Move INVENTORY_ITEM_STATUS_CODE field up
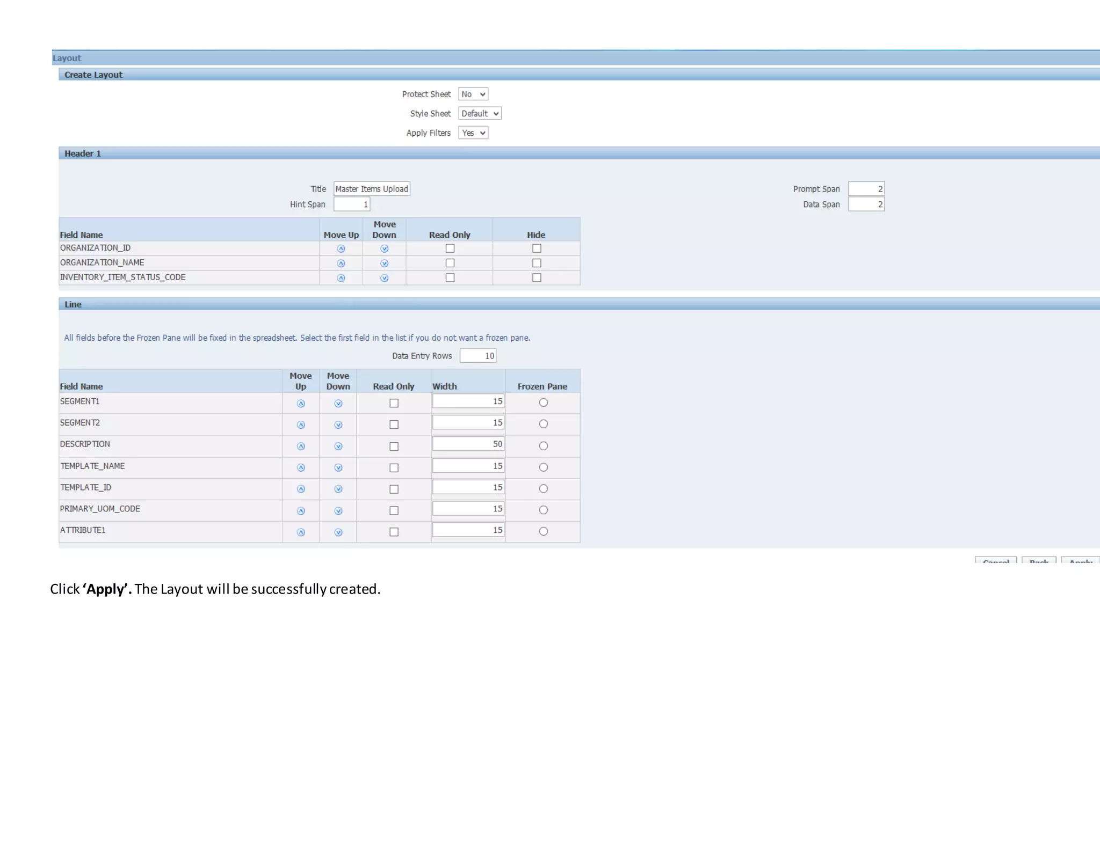 coord(341,278)
